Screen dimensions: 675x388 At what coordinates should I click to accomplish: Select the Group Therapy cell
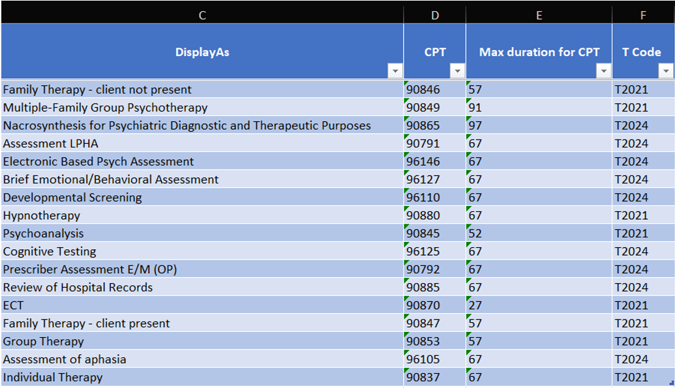pos(202,341)
